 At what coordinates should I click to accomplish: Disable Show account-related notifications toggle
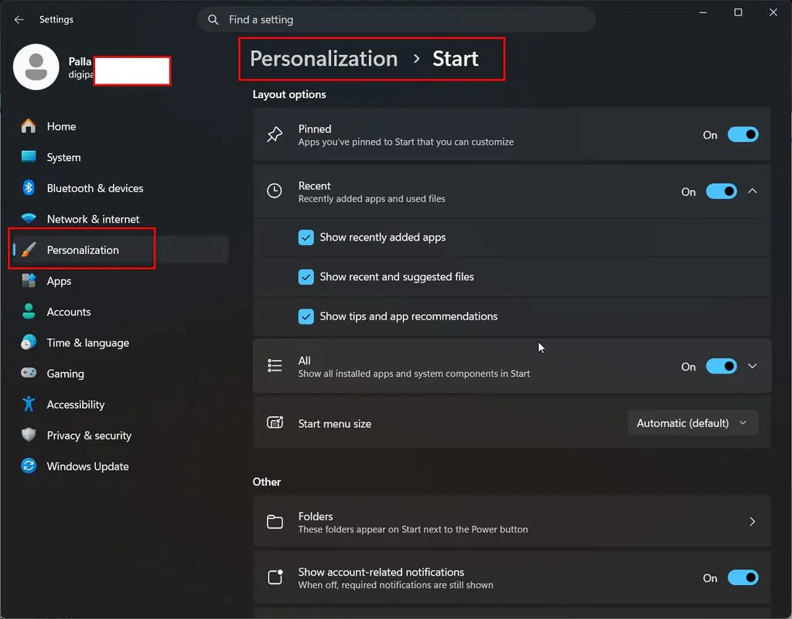tap(742, 577)
